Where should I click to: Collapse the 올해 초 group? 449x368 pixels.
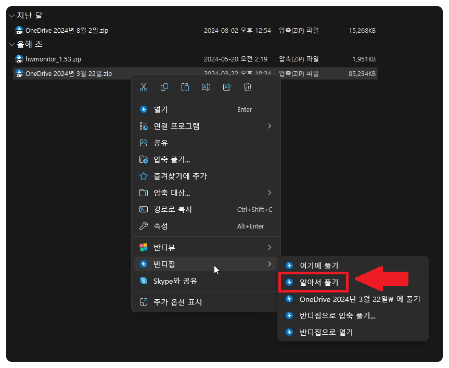coord(12,44)
